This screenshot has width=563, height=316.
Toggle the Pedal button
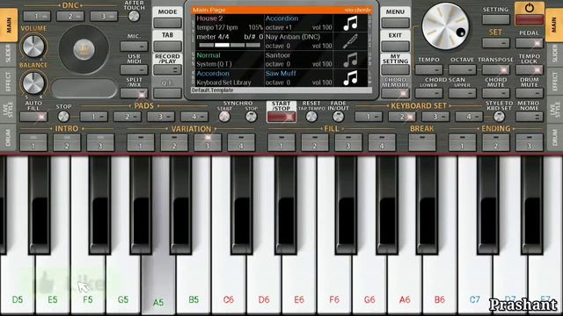click(530, 43)
